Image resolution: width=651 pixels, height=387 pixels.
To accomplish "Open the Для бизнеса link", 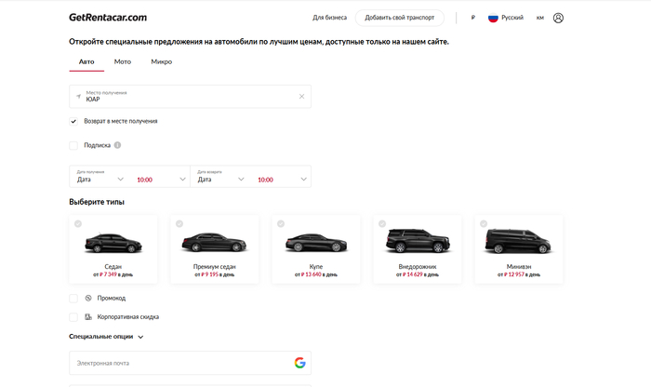I will (329, 18).
